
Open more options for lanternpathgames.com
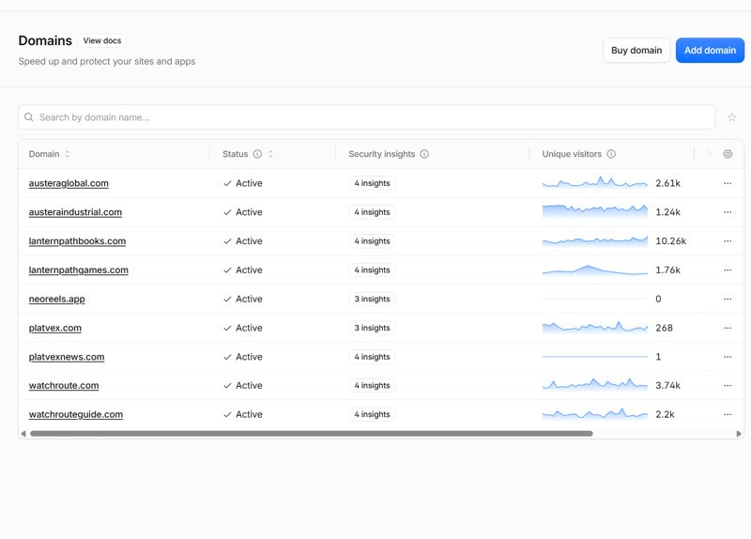click(728, 269)
